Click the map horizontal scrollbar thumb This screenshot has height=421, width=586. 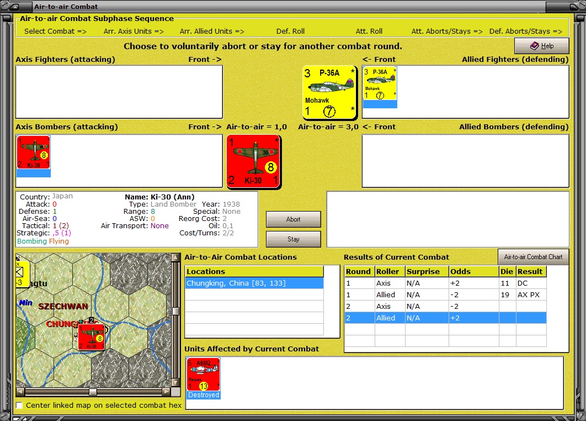[x=93, y=392]
